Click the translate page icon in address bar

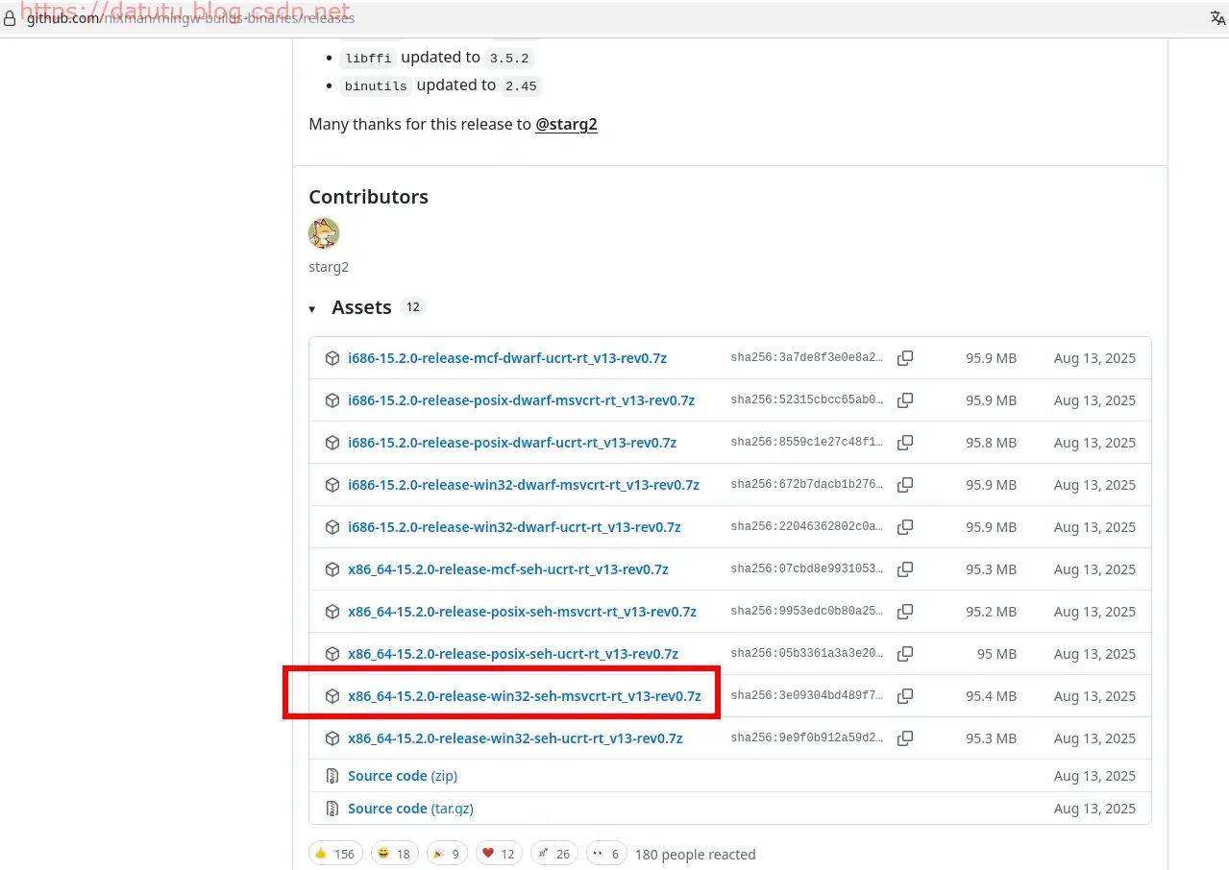point(1217,18)
